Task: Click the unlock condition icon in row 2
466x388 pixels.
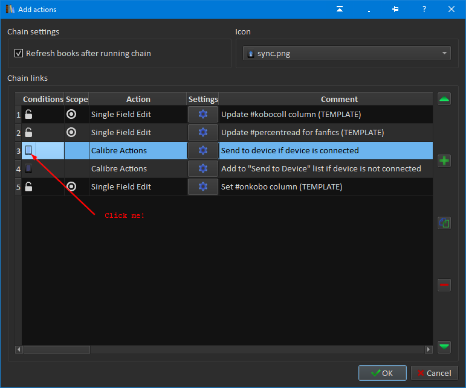Action: point(28,132)
